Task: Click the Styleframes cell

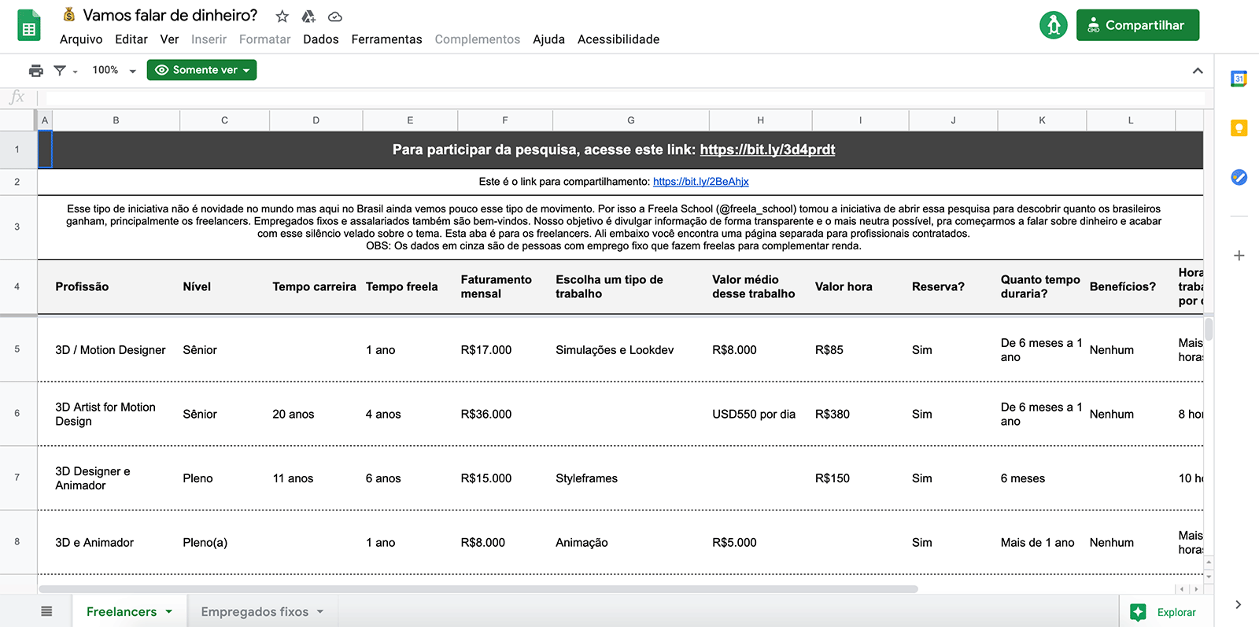Action: pyautogui.click(x=631, y=478)
